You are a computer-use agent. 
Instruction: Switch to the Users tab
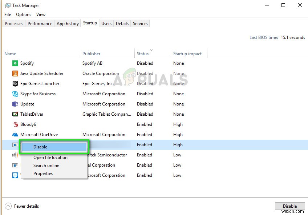click(106, 23)
